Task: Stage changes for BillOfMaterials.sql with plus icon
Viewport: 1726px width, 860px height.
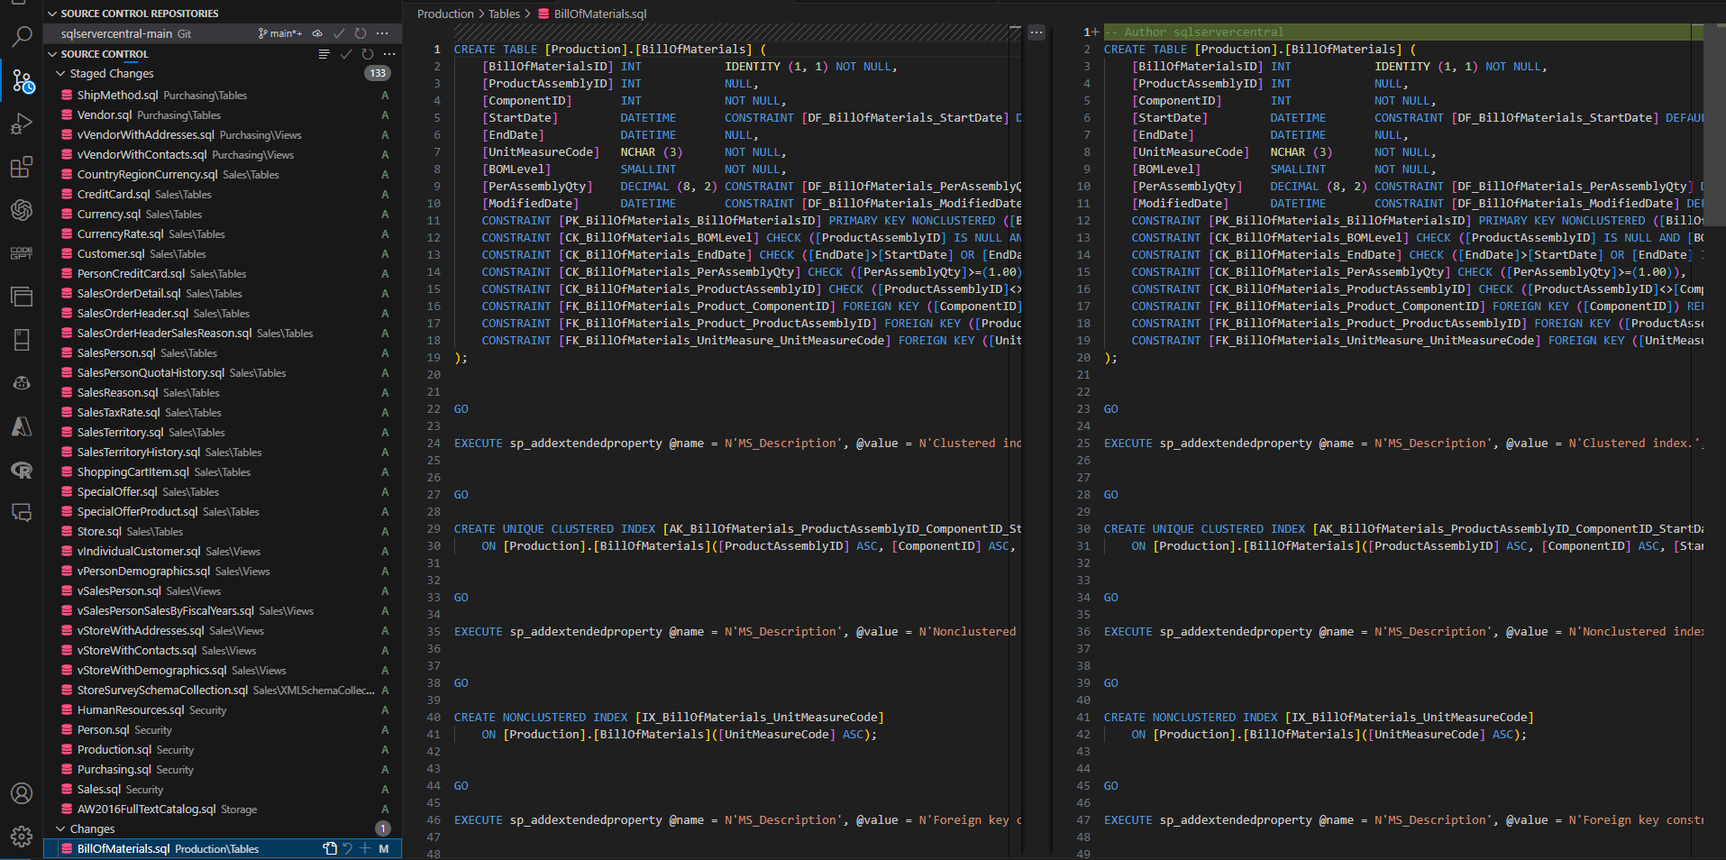Action: 365,848
